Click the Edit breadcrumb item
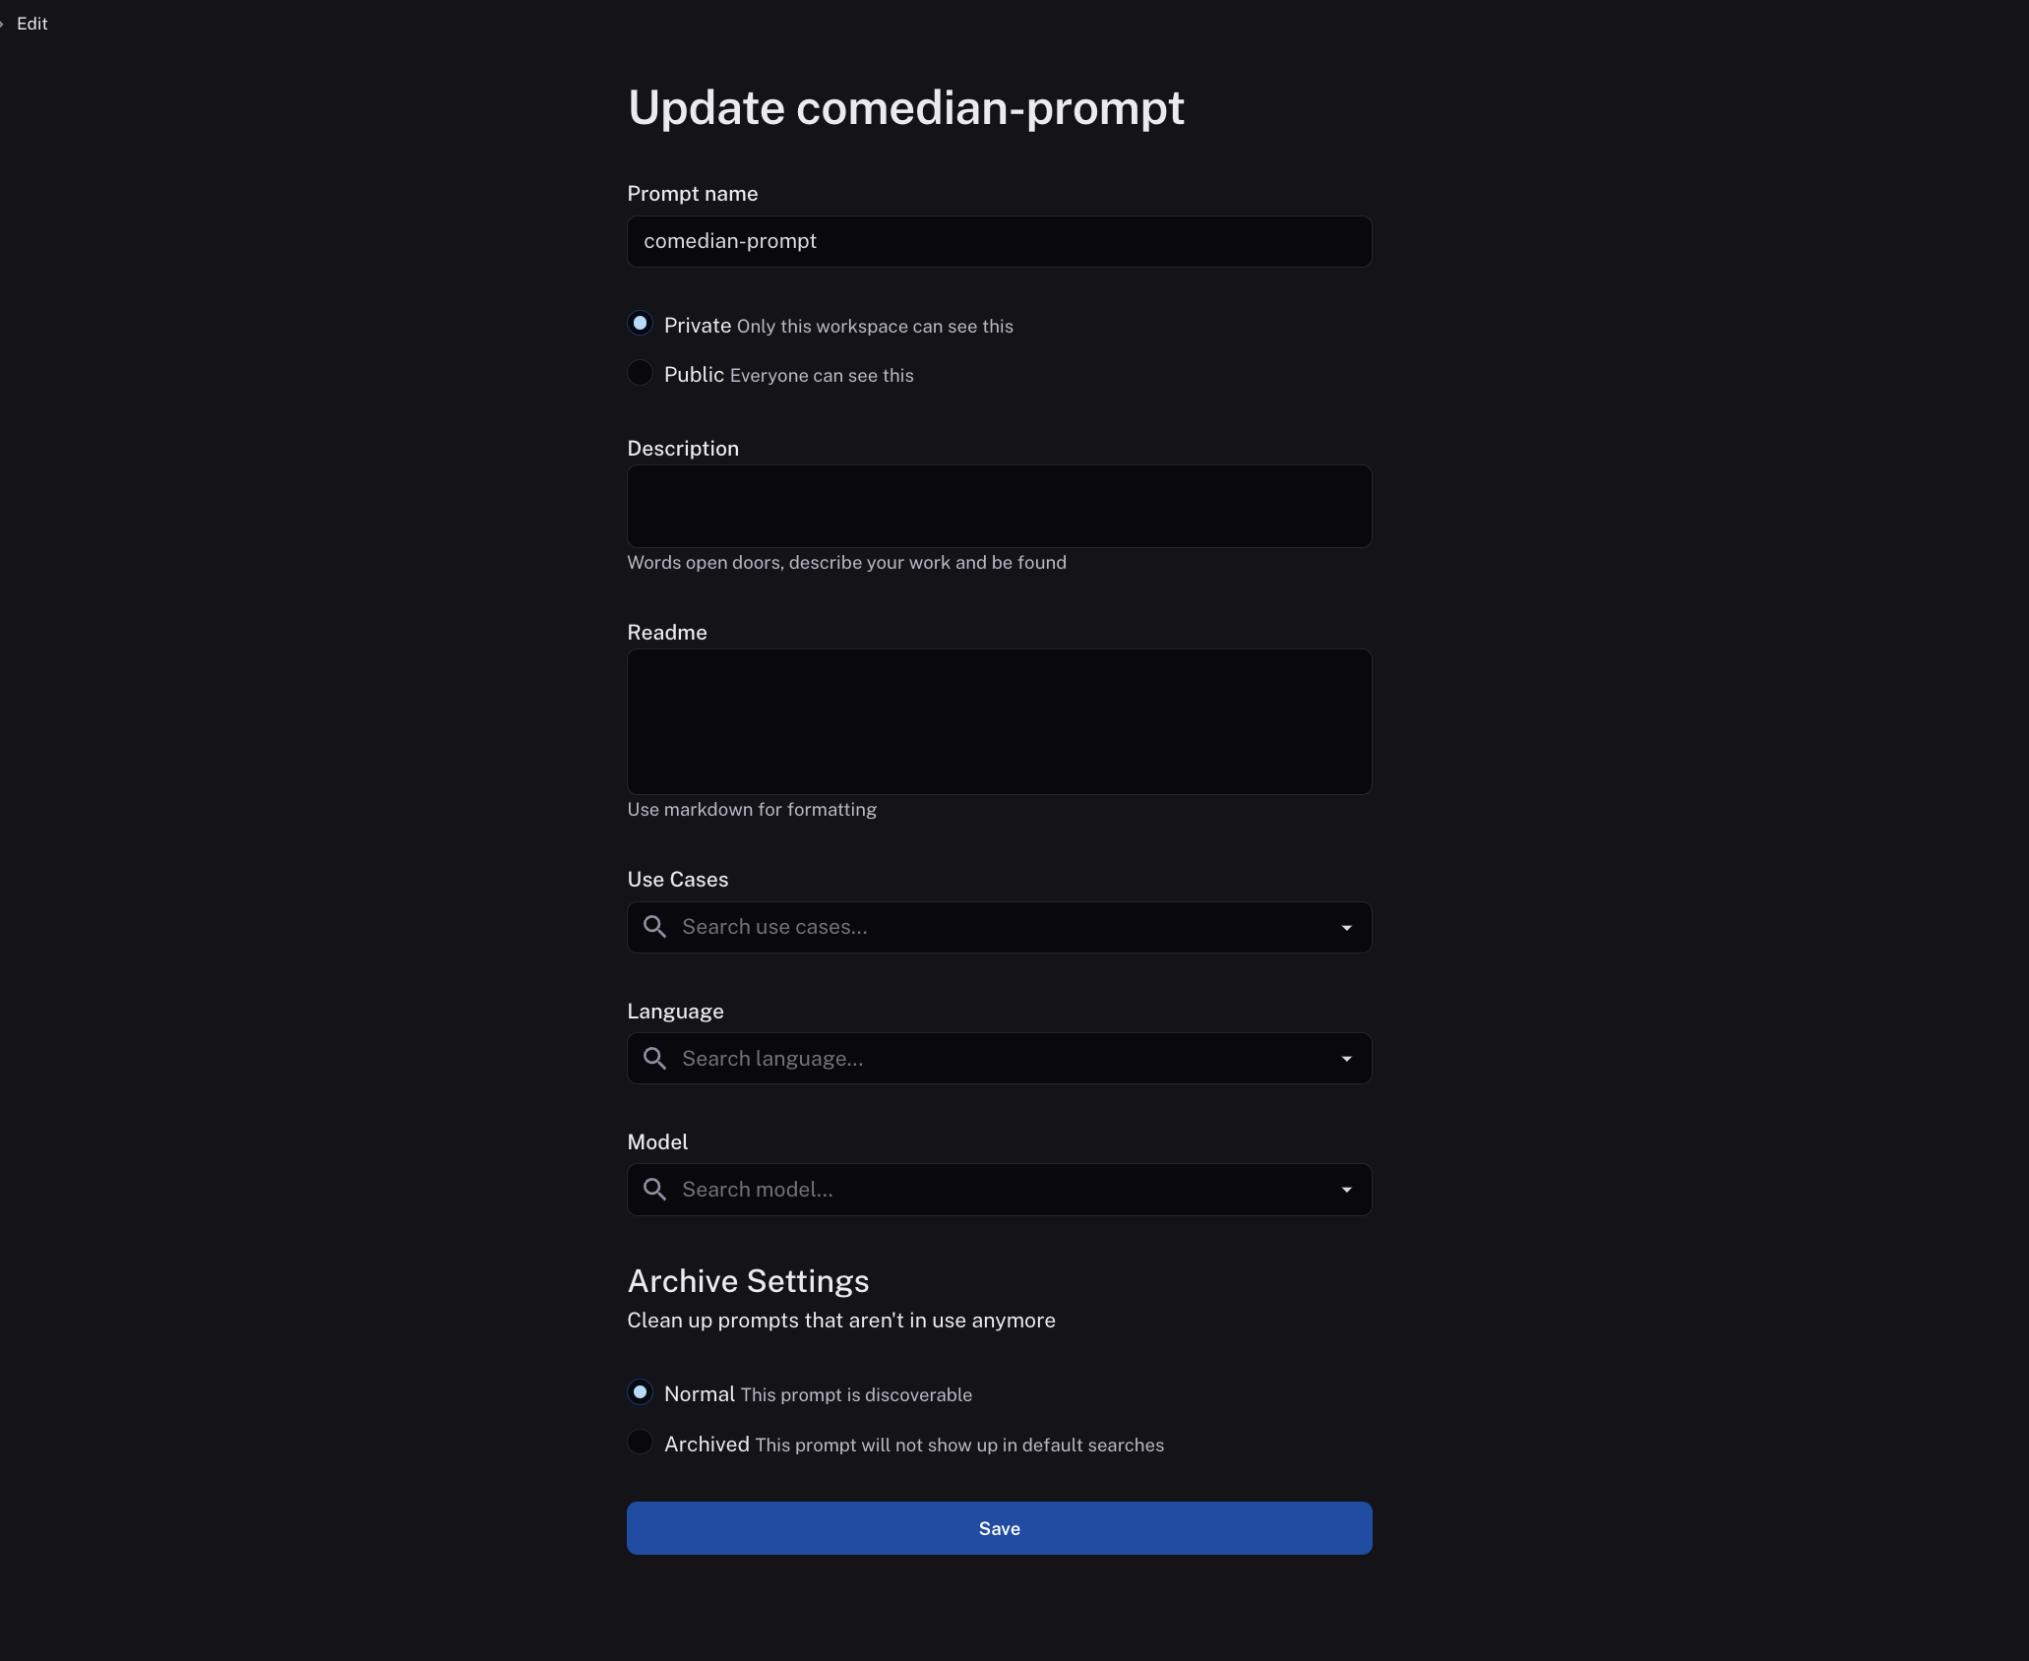Image resolution: width=2029 pixels, height=1661 pixels. 32,24
